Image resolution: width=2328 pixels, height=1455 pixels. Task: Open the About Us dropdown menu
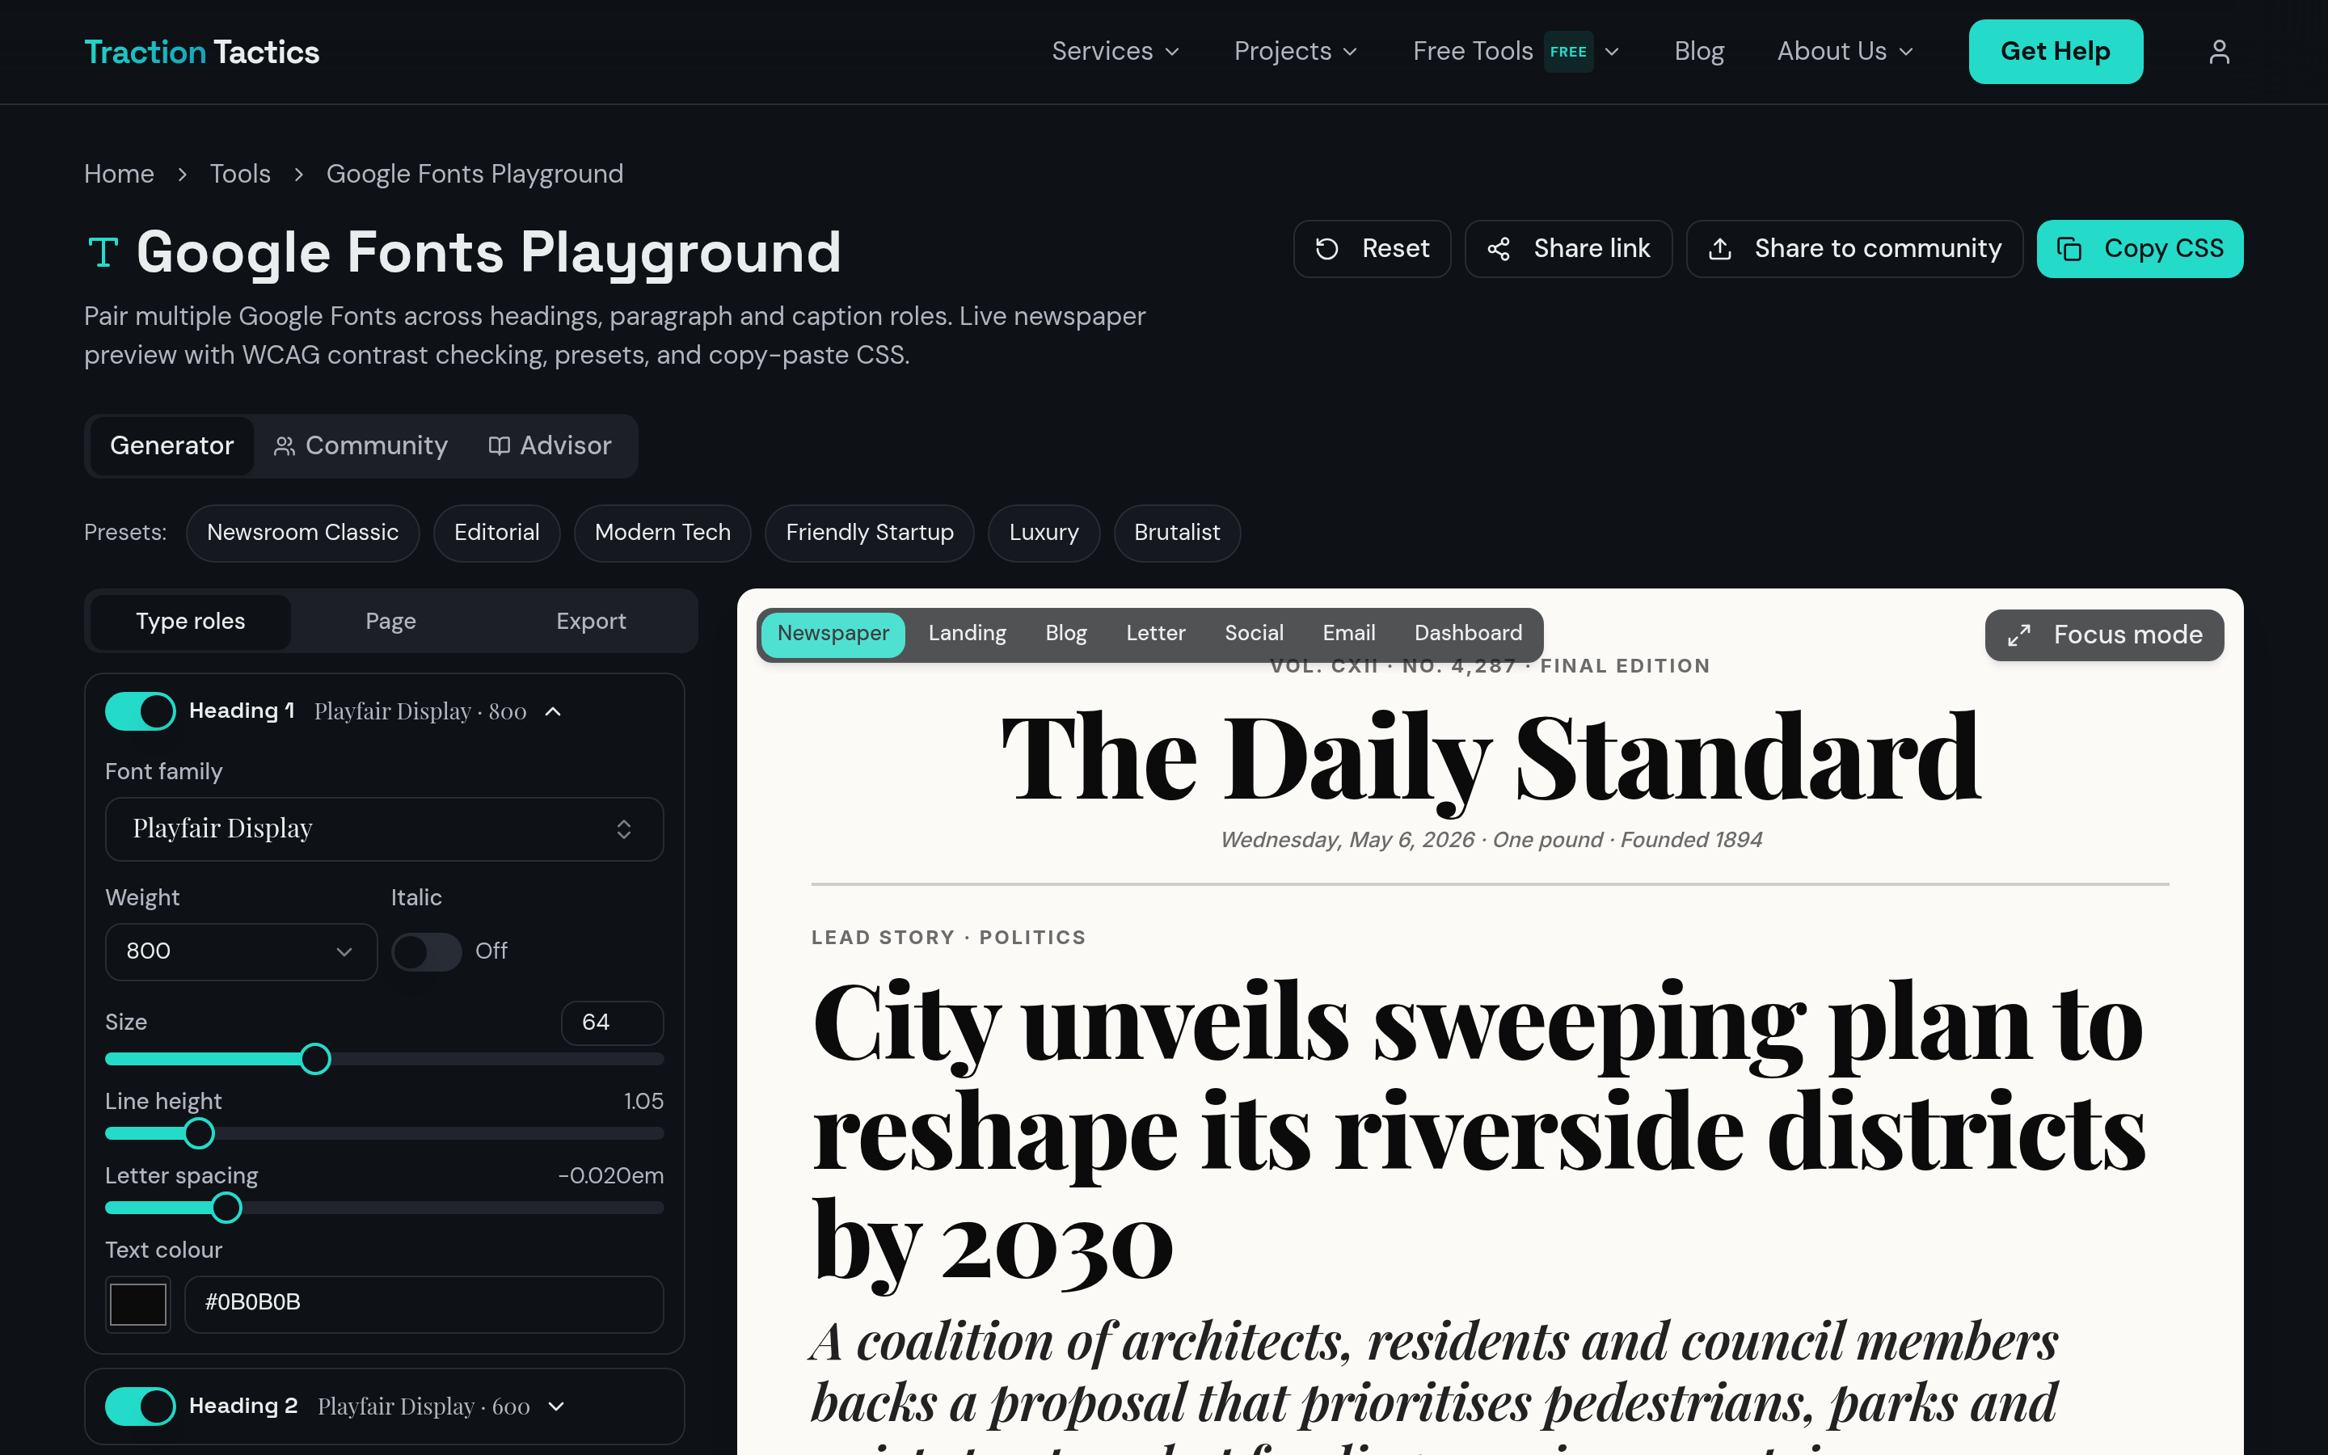pos(1845,52)
